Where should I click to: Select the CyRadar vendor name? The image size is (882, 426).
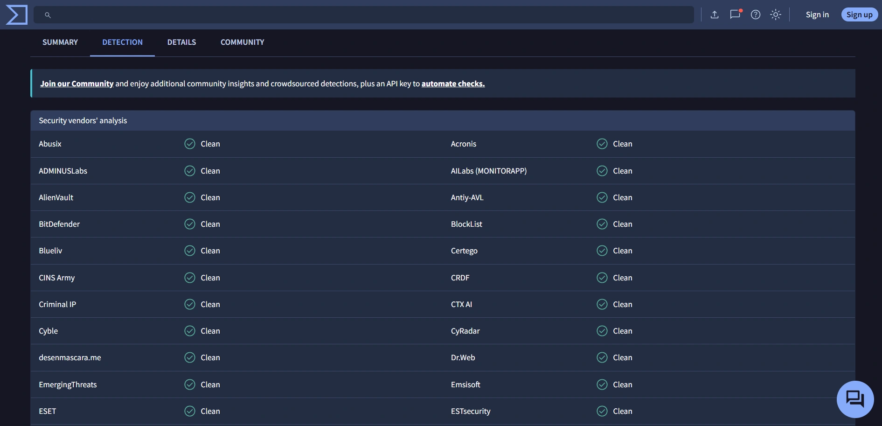pyautogui.click(x=465, y=331)
